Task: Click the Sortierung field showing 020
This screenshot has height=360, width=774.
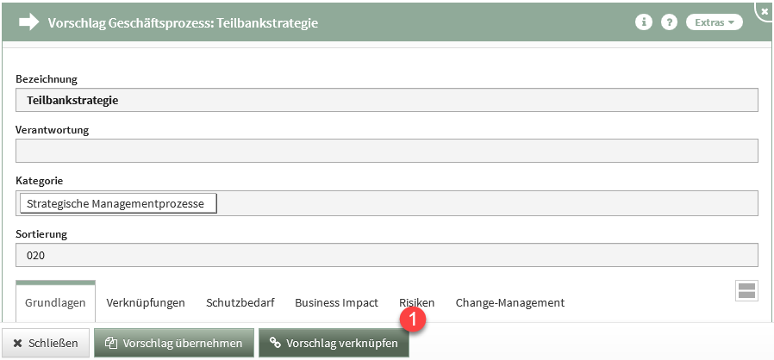Action: point(386,255)
